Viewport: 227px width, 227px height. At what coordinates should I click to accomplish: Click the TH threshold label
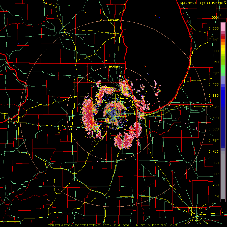[217, 196]
